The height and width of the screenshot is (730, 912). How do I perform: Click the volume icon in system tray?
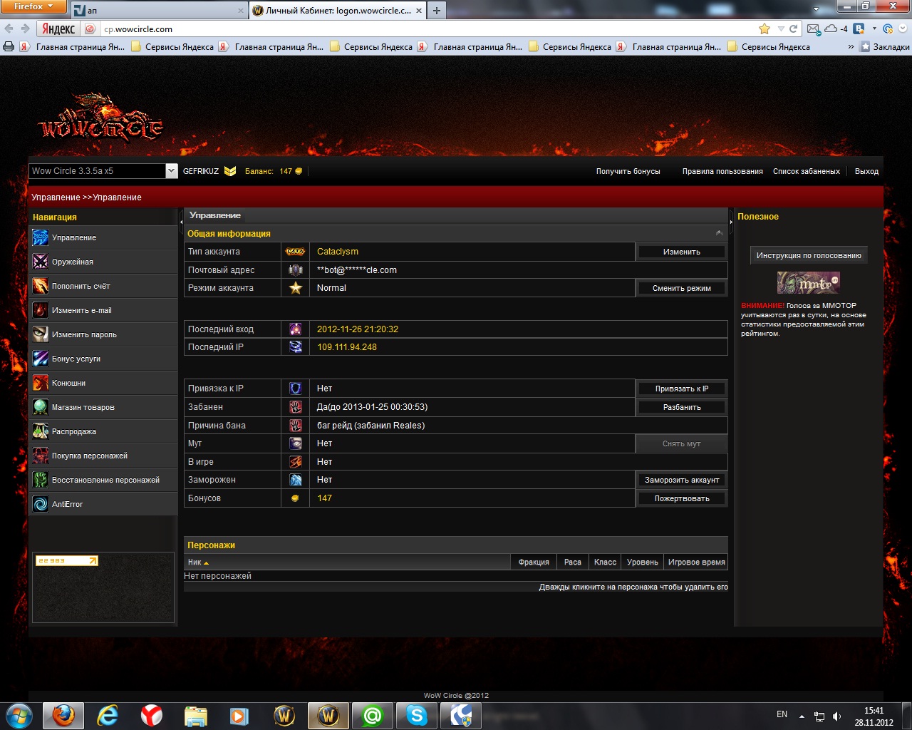pos(836,716)
